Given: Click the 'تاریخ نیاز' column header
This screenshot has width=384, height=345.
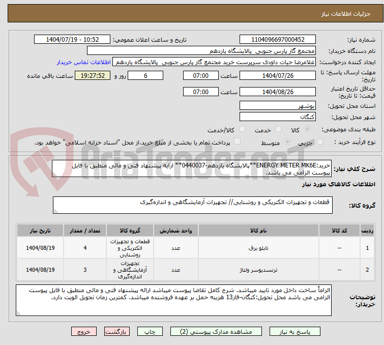Looking at the screenshot, I should (x=40, y=231).
